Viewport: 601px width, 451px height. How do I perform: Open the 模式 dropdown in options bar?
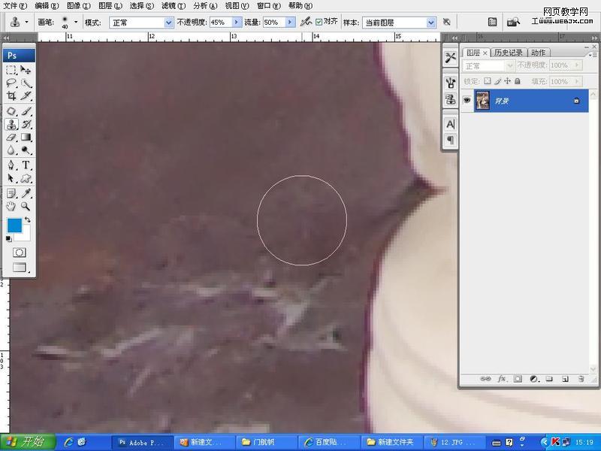[x=141, y=22]
